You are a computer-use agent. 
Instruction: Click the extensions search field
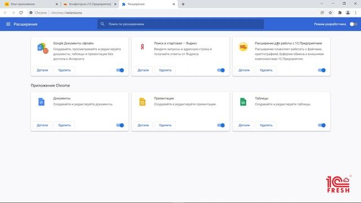[x=180, y=24]
